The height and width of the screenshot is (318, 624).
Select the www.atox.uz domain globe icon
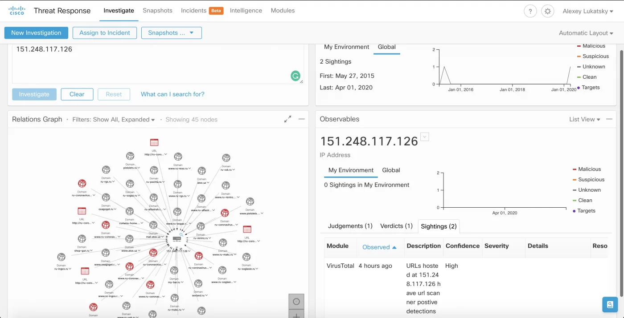coord(129,239)
